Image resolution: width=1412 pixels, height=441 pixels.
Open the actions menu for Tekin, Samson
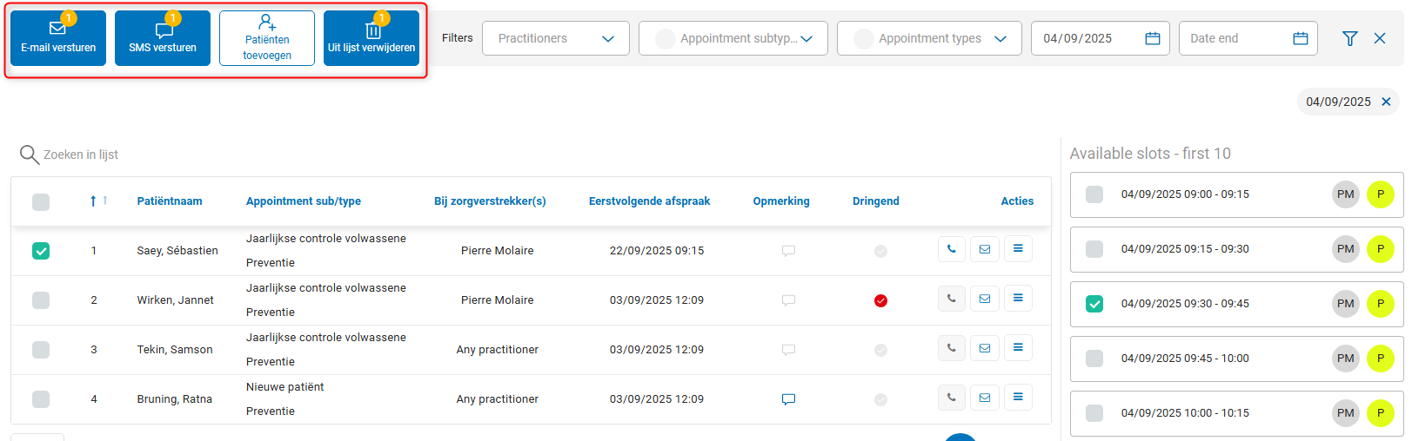tap(1018, 348)
